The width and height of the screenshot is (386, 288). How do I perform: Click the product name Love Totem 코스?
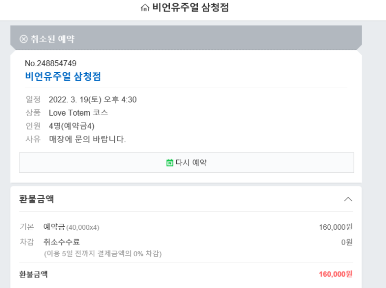click(78, 113)
